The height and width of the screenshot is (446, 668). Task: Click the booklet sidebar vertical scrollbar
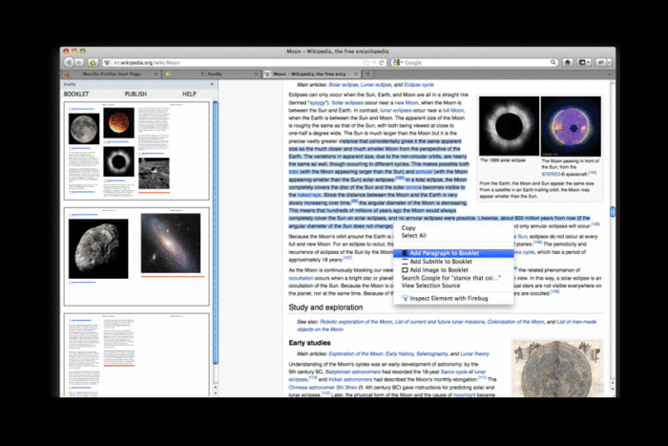pos(215,232)
